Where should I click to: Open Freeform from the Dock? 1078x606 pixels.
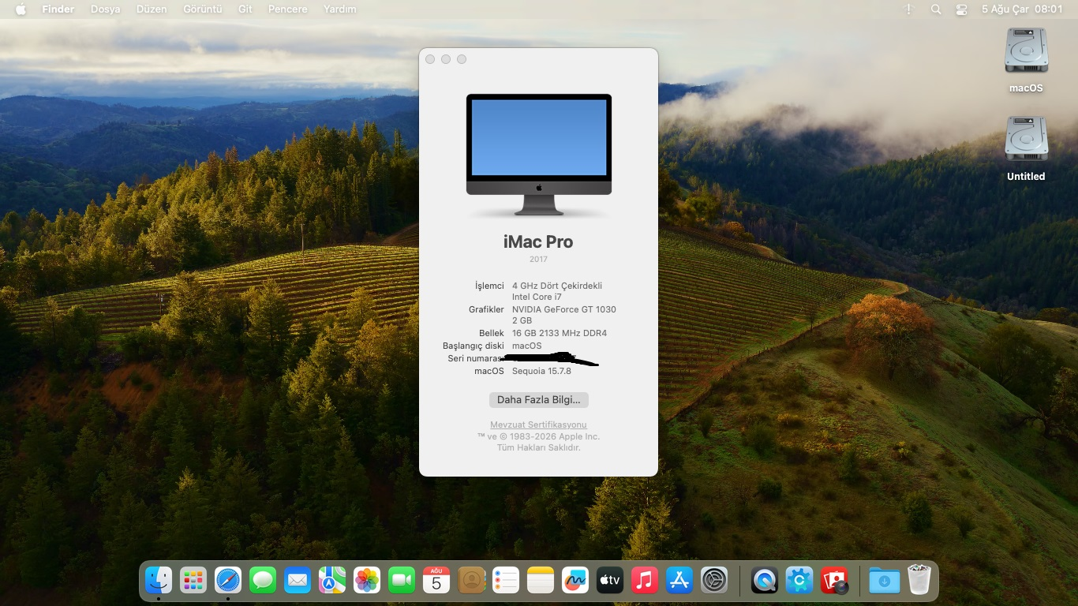pos(575,581)
